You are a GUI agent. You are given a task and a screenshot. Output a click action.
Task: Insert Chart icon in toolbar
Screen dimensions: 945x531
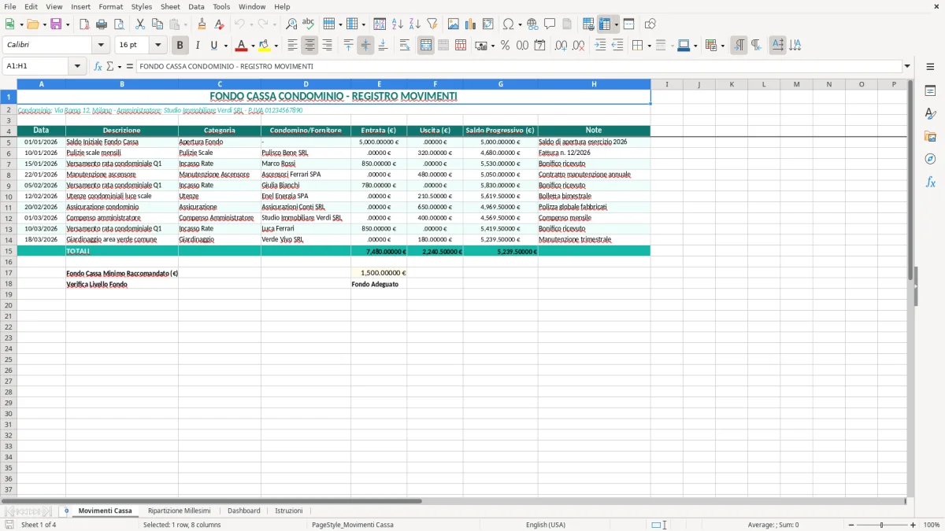[x=471, y=24]
